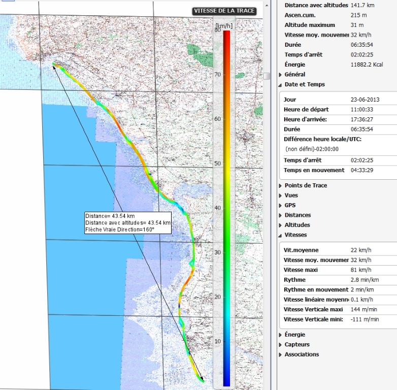The width and height of the screenshot is (397, 390).
Task: Open the GPS section arrow
Action: pyautogui.click(x=280, y=206)
